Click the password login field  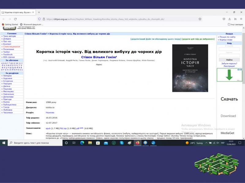pos(229,56)
